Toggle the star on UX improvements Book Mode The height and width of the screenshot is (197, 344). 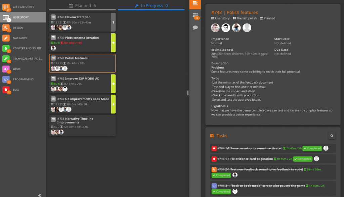(x=113, y=104)
